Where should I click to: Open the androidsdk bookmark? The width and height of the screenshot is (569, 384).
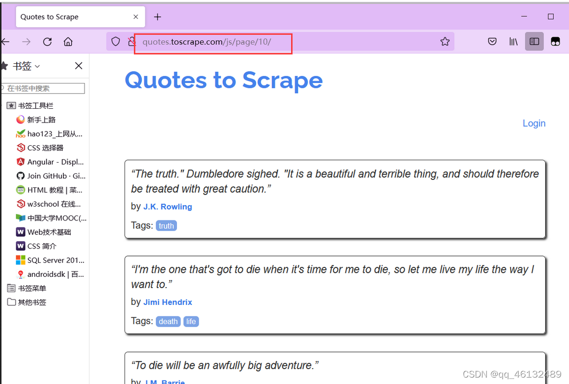click(x=50, y=274)
